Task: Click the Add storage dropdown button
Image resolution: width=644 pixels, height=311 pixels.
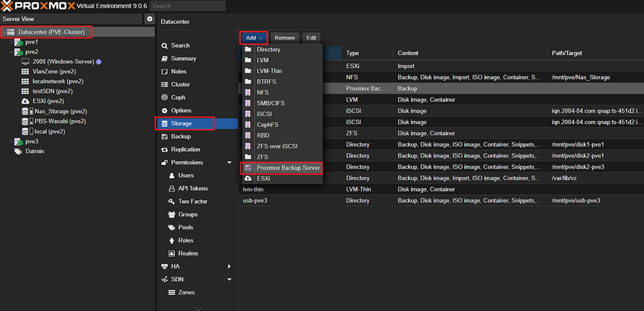Action: 254,38
